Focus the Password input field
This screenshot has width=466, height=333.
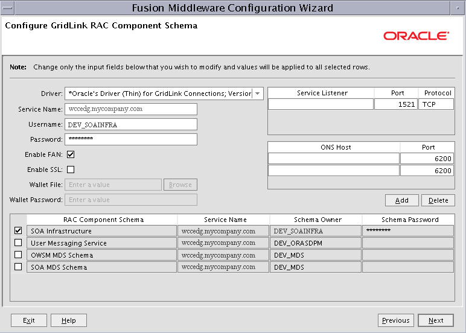click(131, 139)
